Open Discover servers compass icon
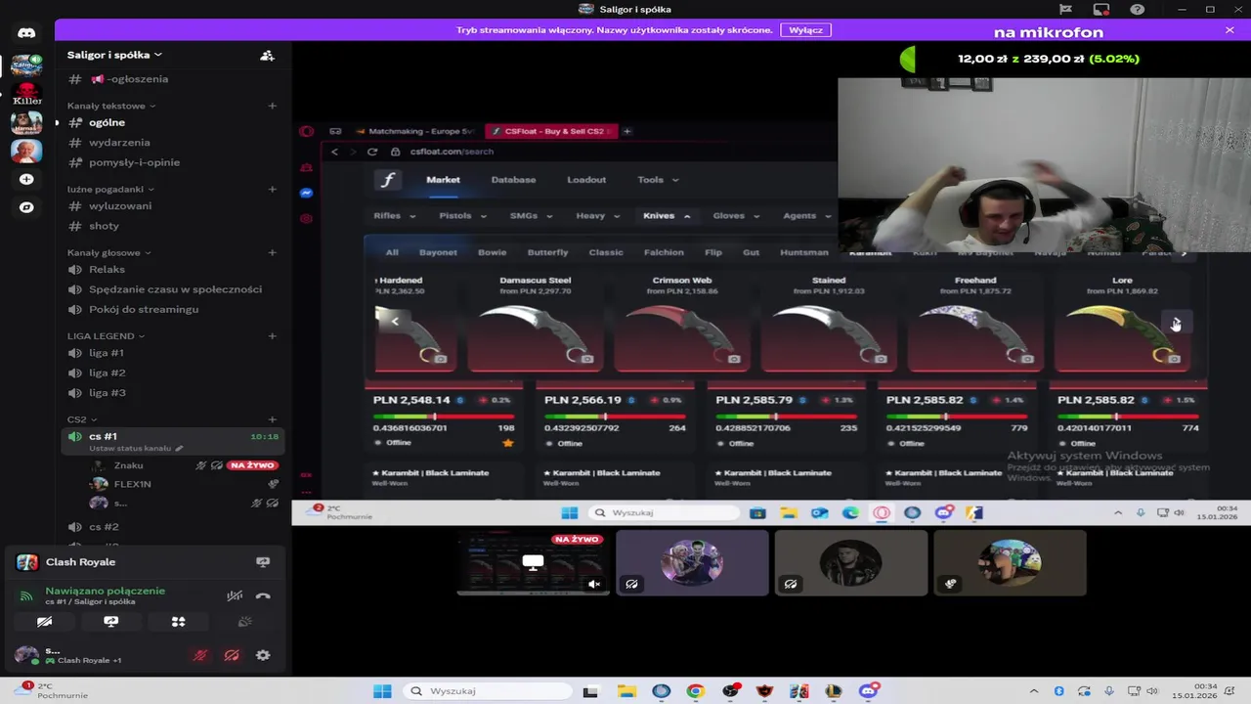The height and width of the screenshot is (704, 1251). (26, 207)
